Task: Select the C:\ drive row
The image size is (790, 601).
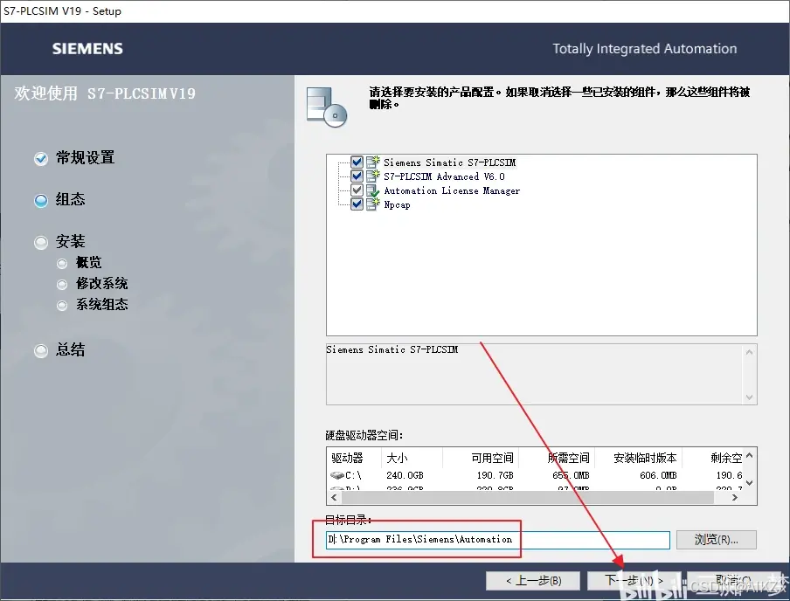Action: pos(536,475)
